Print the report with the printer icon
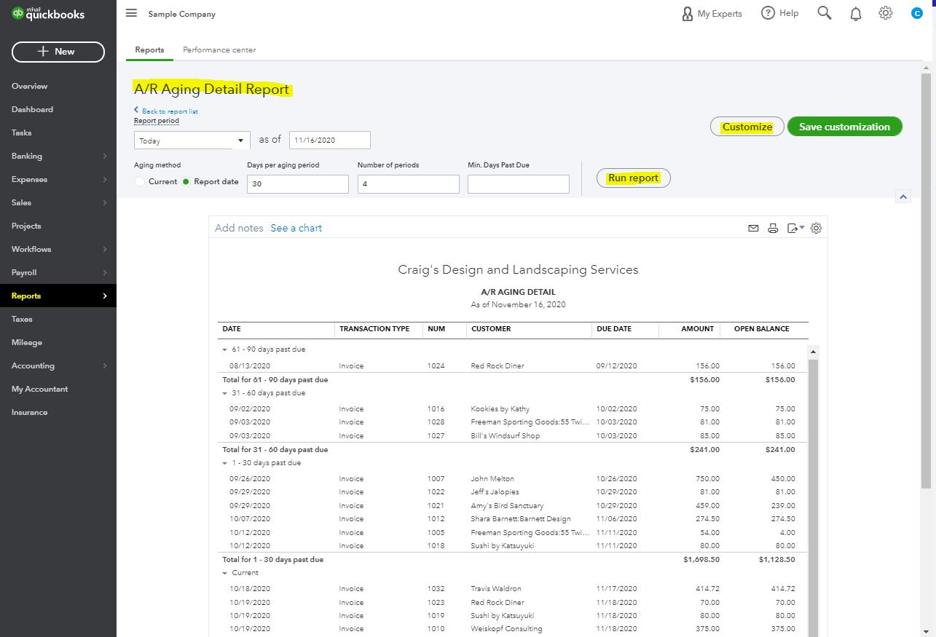This screenshot has width=936, height=637. pyautogui.click(x=773, y=228)
